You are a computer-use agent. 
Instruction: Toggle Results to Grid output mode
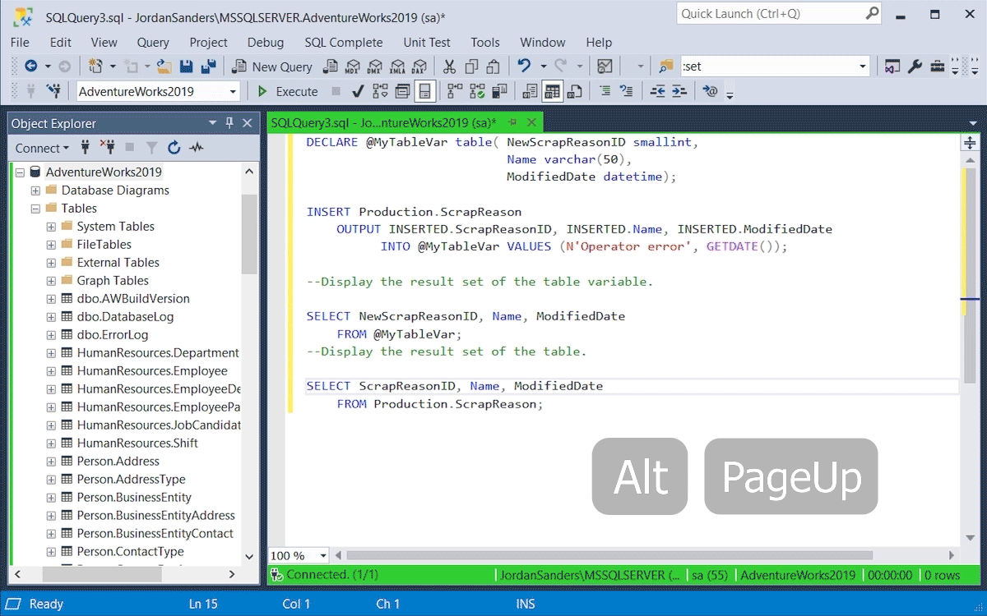click(552, 91)
